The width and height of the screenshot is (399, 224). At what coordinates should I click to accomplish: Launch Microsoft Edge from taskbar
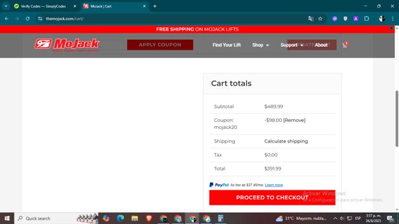(x=120, y=218)
